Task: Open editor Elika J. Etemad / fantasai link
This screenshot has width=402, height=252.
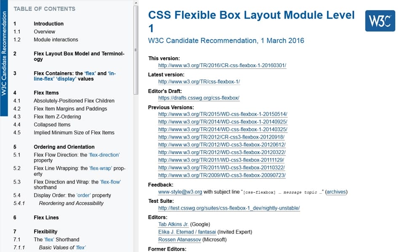Action: click(187, 232)
